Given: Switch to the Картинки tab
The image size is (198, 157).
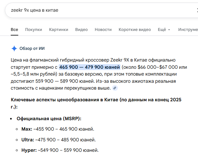Looking at the screenshot, I should click(59, 30).
